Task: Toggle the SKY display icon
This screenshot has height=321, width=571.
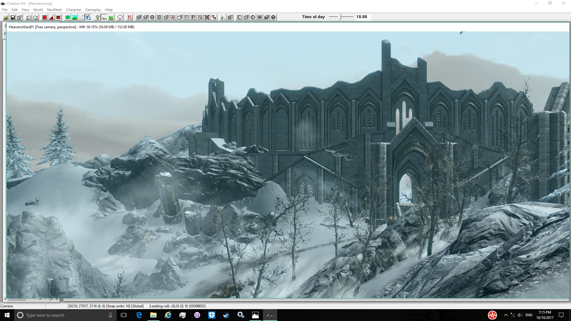Action: 104,17
